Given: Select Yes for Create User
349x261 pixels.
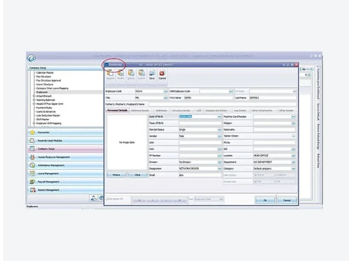Looking at the screenshot, I should (255, 182).
